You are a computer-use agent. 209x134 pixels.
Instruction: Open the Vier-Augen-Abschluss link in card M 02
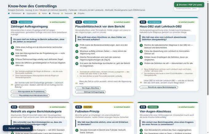click(88, 88)
